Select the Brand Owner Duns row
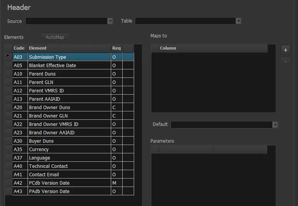Image resolution: width=298 pixels, height=206 pixels. pyautogui.click(x=69, y=107)
